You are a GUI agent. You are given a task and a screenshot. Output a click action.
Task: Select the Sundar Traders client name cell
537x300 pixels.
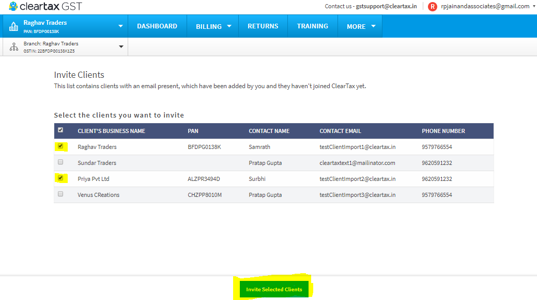click(x=97, y=163)
